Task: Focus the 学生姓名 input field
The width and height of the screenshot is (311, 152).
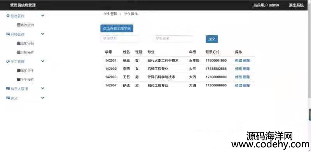Action: tap(173, 39)
